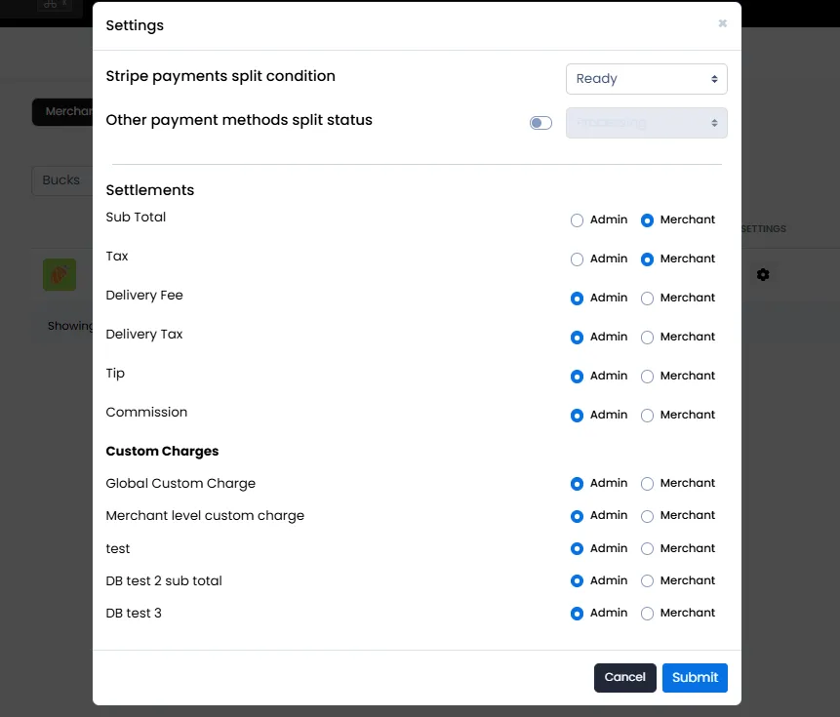The height and width of the screenshot is (717, 840).
Task: Pick Merchant for Merchant level custom charge
Action: 647,516
